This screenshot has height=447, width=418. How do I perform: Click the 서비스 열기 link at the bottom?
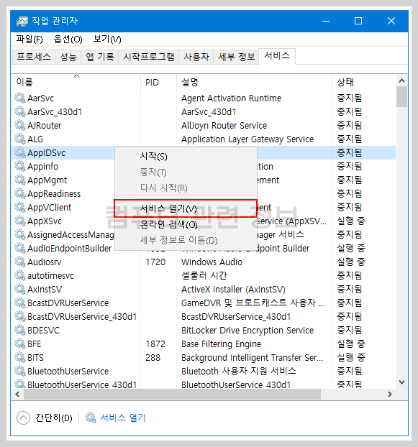tap(123, 418)
